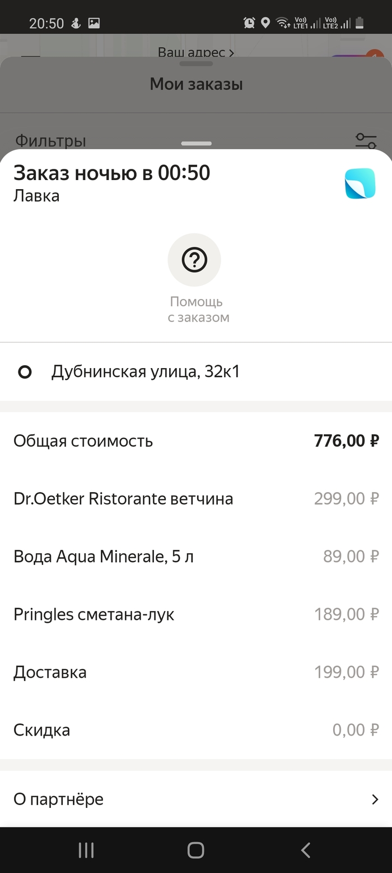
Task: Tap Dr.Oetker Ristorante ветчина item
Action: [123, 498]
